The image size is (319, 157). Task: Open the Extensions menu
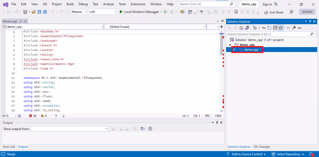[x=138, y=4]
